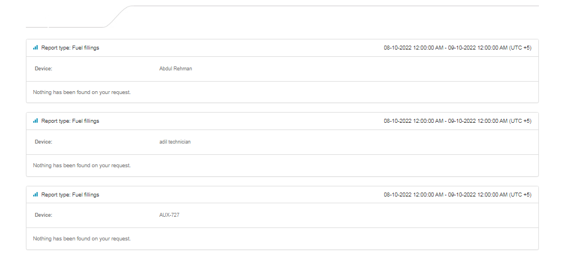
Task: Click the AUX-727 device name
Action: coord(169,215)
